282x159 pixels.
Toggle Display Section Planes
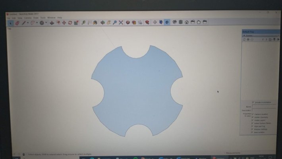pyautogui.click(x=161, y=22)
